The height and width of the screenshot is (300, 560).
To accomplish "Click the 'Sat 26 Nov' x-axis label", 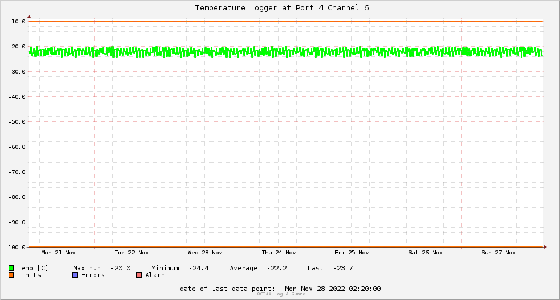I will (425, 253).
